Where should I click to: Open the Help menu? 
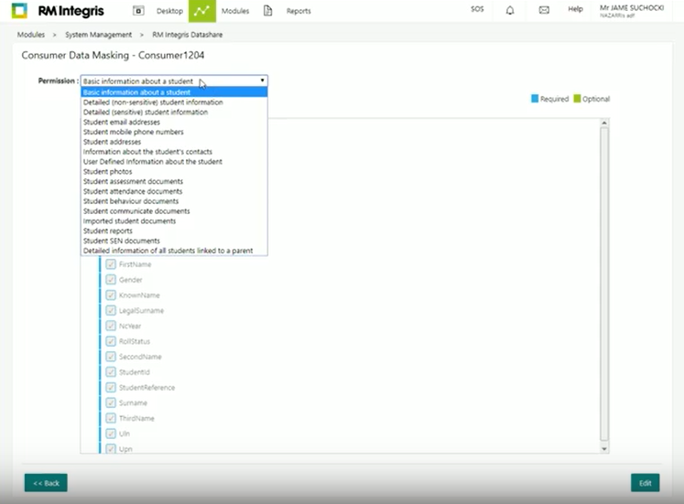(575, 9)
